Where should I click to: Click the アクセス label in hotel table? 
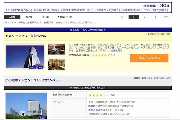(x=58, y=101)
